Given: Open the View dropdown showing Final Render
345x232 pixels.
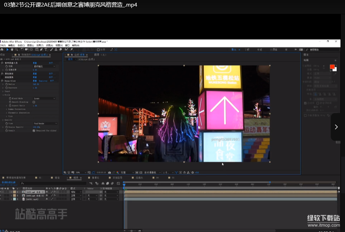Looking at the screenshot, I should point(45,123).
